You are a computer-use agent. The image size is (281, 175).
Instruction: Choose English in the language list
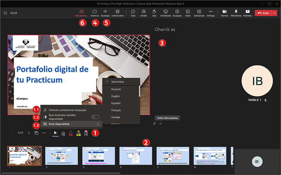click(116, 96)
